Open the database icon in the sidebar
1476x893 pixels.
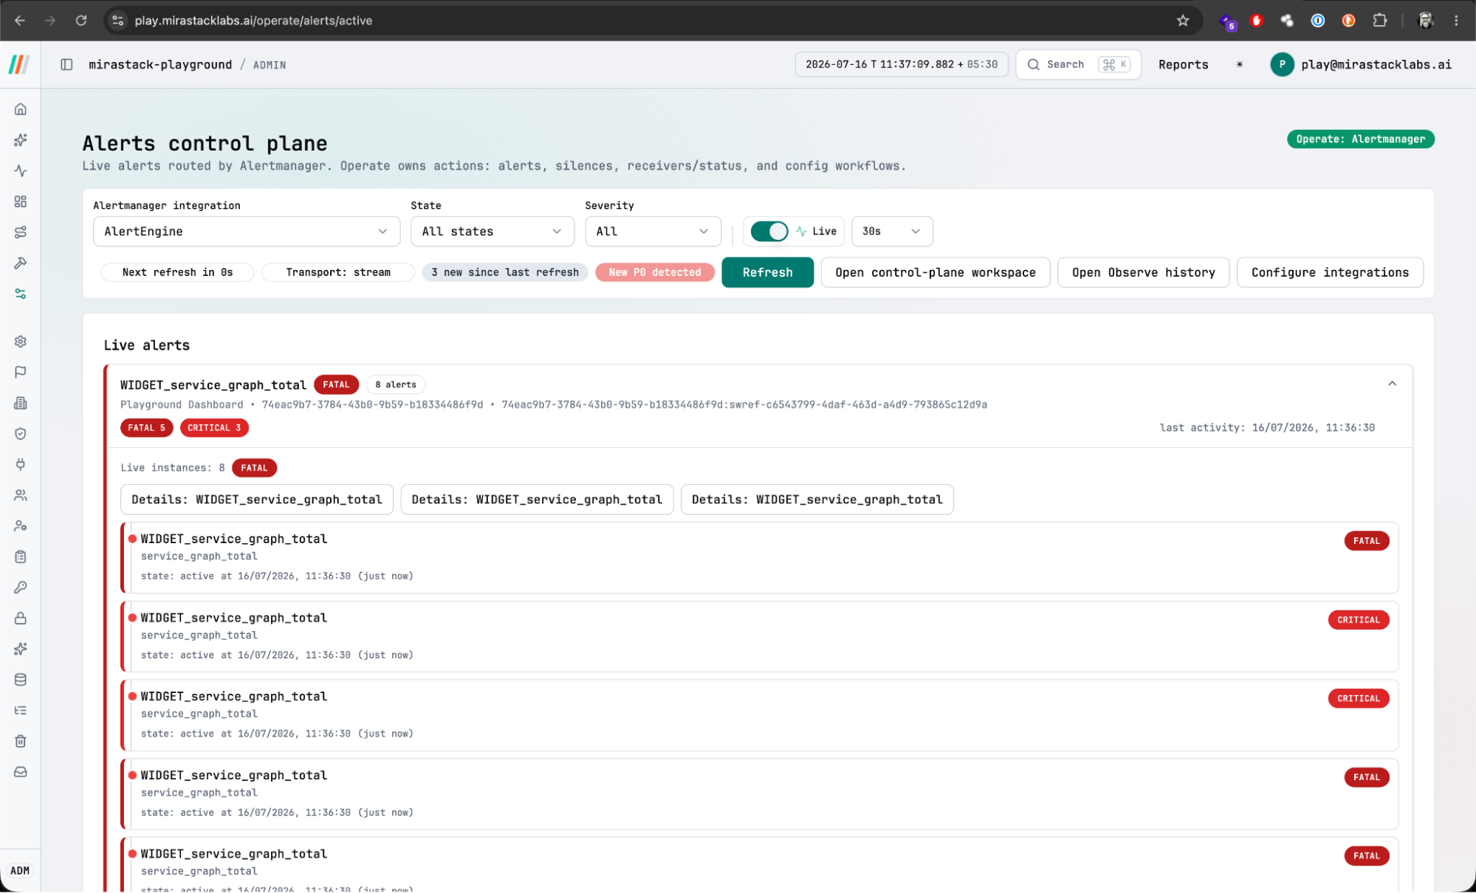pyautogui.click(x=21, y=680)
